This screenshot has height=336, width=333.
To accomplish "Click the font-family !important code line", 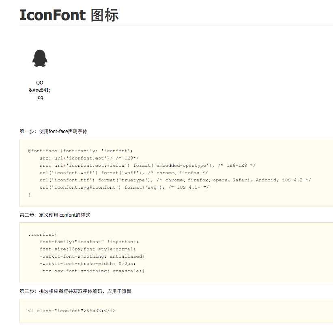I will 89,242.
